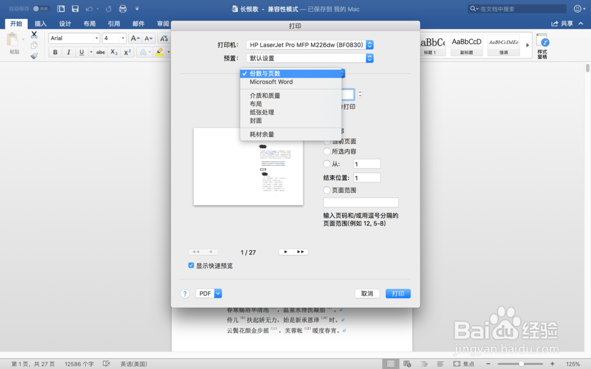Click the Redo circular arrow icon
Viewport: 591px width, 369px height.
pyautogui.click(x=109, y=9)
